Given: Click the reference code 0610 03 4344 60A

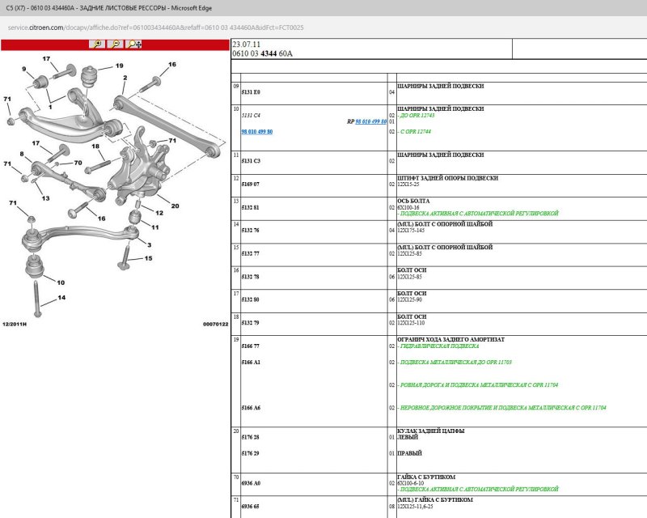Looking at the screenshot, I should click(x=262, y=53).
